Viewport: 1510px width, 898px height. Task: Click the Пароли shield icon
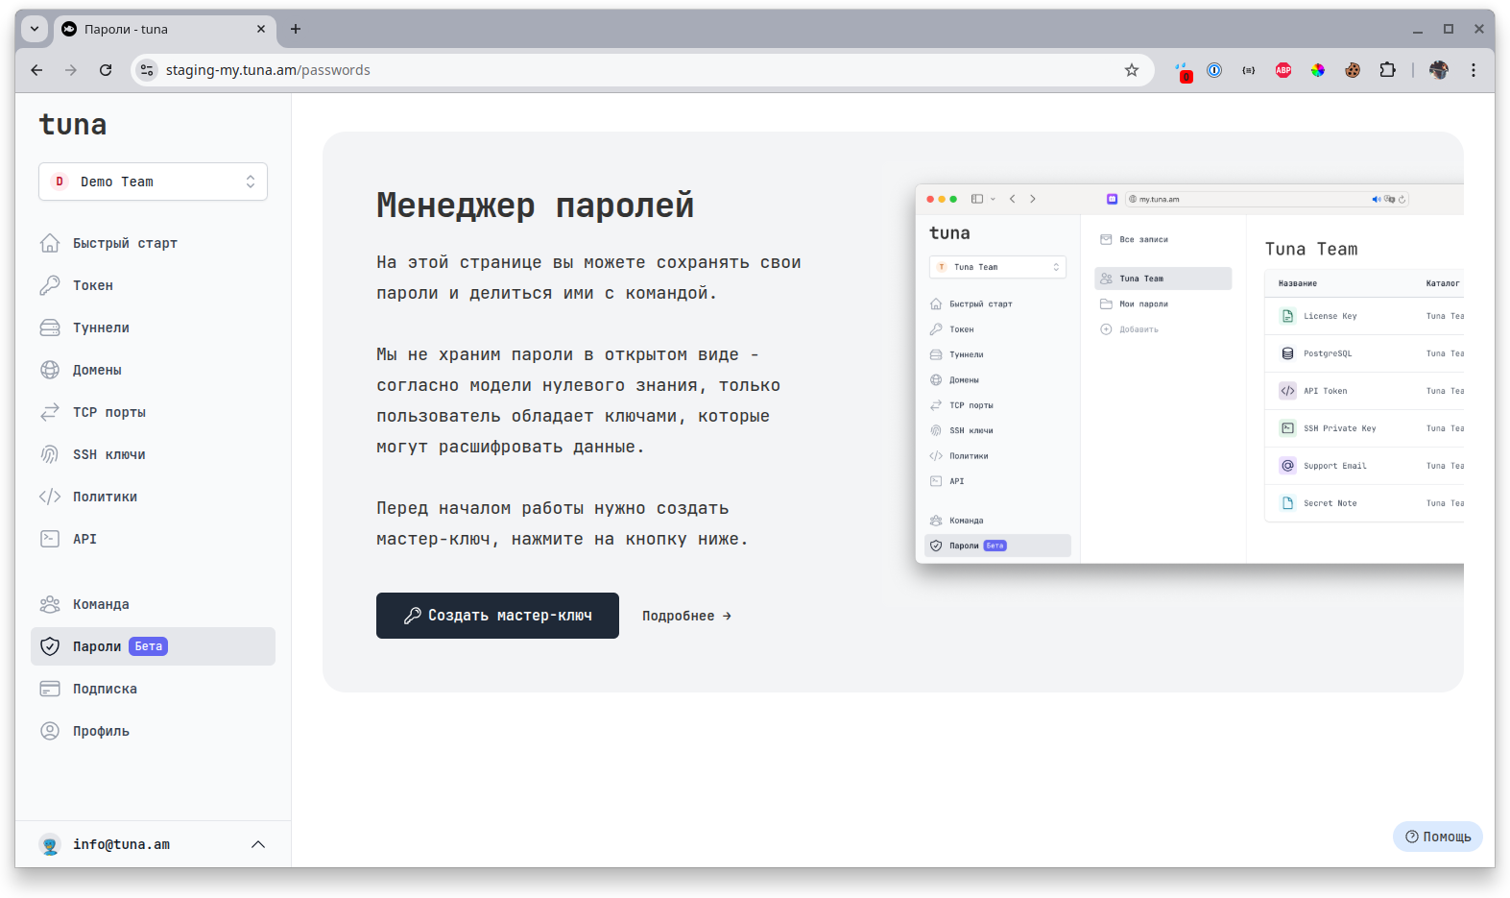tap(50, 646)
